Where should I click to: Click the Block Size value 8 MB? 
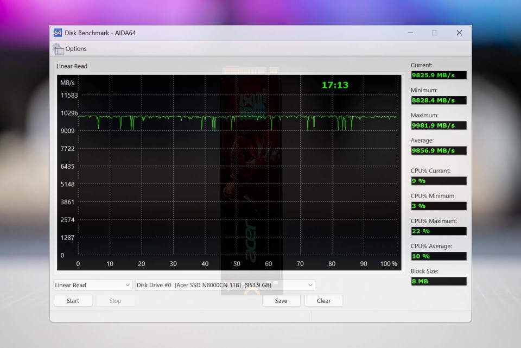439,281
